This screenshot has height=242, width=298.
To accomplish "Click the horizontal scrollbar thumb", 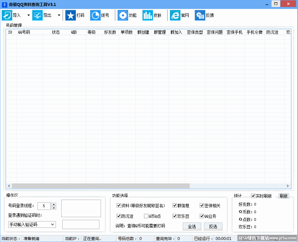I will coord(101,186).
